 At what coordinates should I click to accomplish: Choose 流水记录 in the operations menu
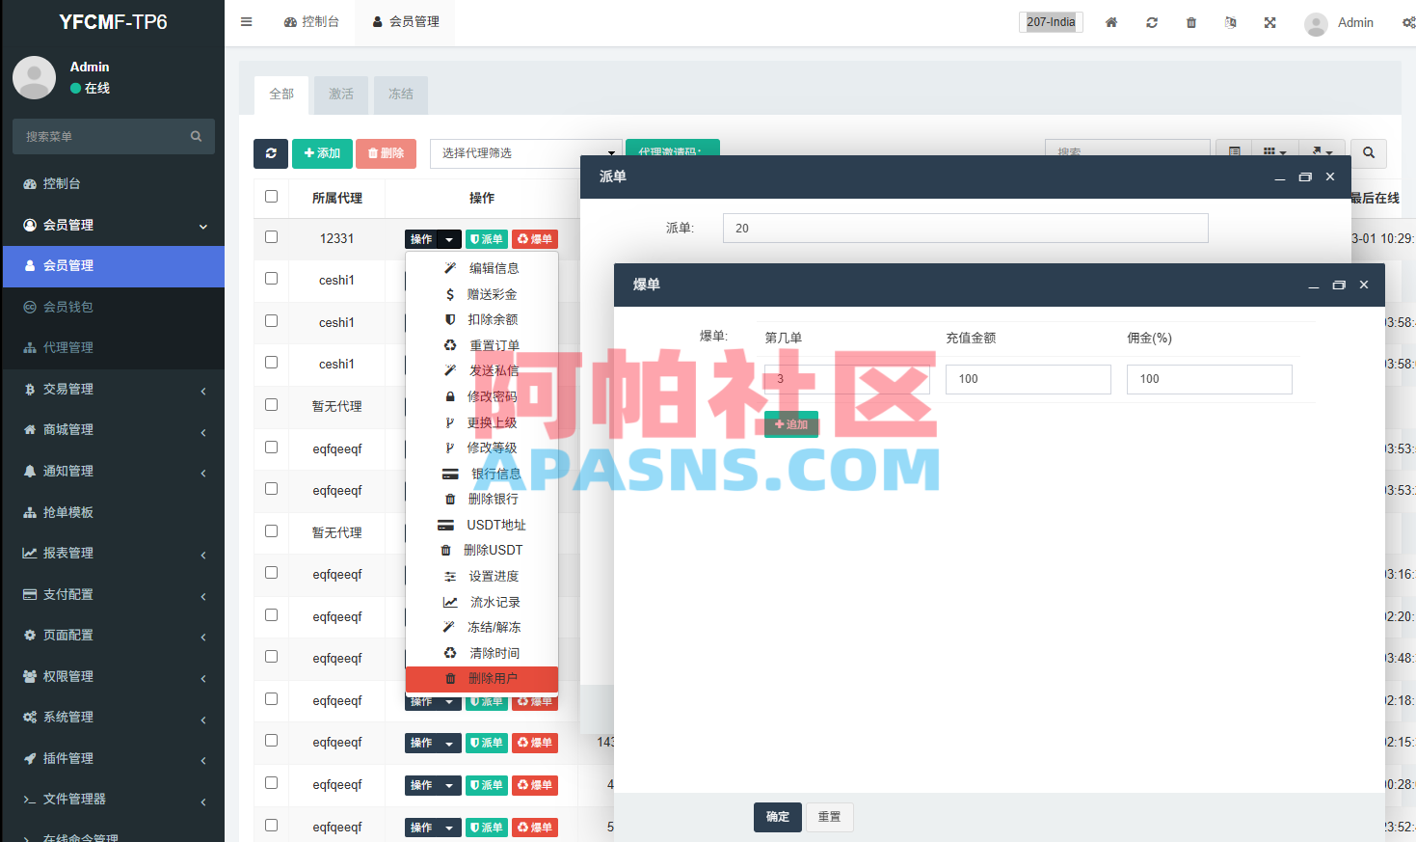(x=482, y=602)
